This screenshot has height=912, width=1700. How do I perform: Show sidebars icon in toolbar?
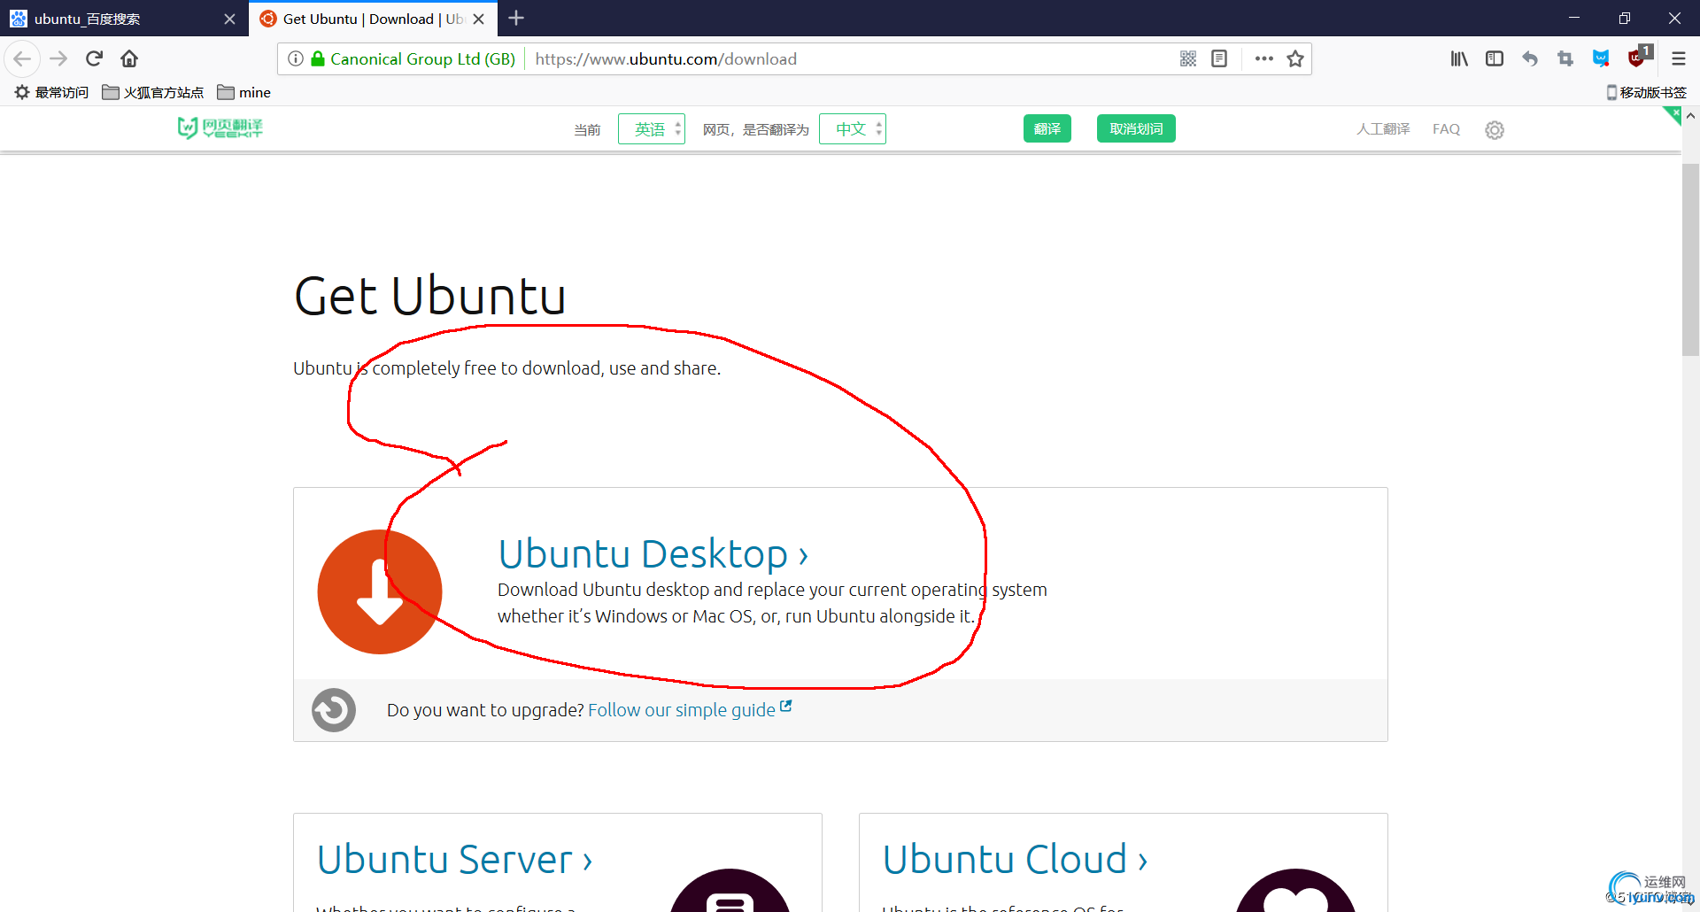(1495, 59)
